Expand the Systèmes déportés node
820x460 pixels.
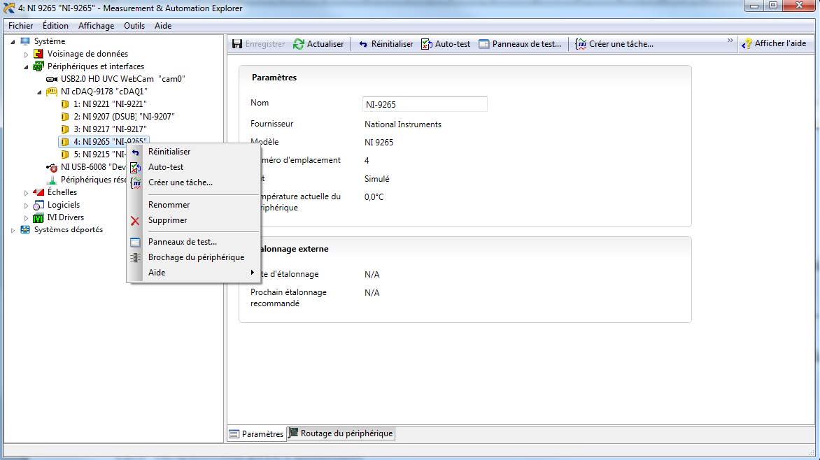tap(13, 230)
